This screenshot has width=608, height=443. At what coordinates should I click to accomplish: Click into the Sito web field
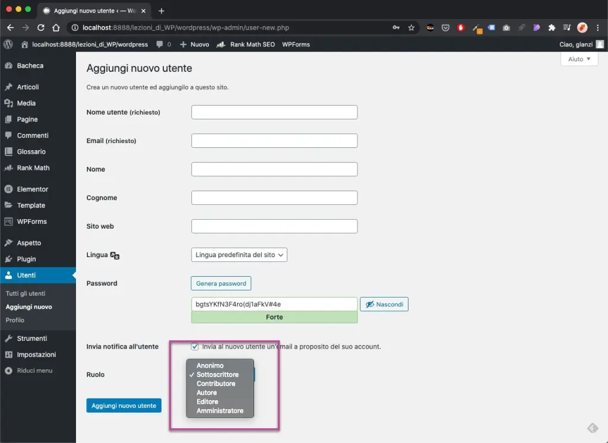click(x=274, y=226)
